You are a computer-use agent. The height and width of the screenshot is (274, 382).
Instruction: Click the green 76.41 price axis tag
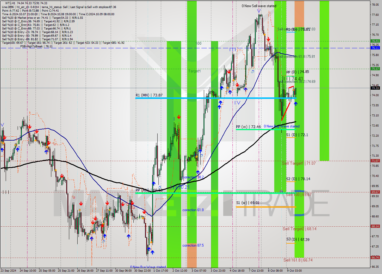375,41
